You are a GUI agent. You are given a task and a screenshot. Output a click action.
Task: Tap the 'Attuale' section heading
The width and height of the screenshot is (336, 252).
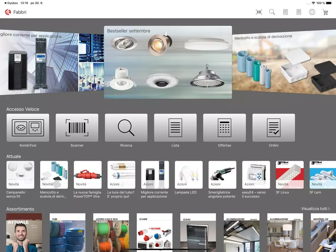[x=14, y=156]
